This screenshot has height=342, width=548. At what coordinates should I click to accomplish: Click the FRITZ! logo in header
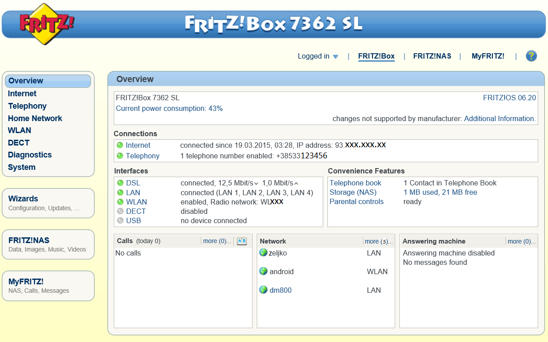[47, 23]
